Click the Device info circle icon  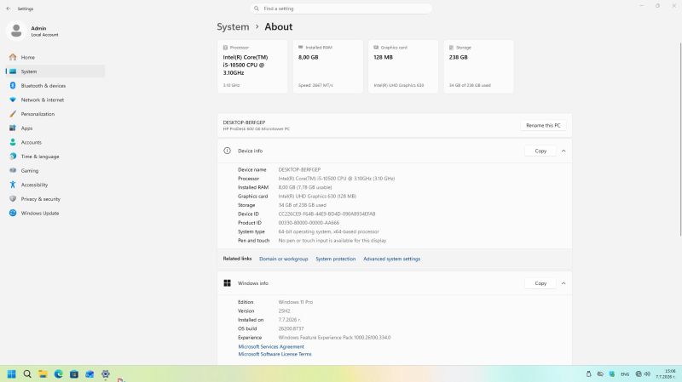click(x=227, y=151)
